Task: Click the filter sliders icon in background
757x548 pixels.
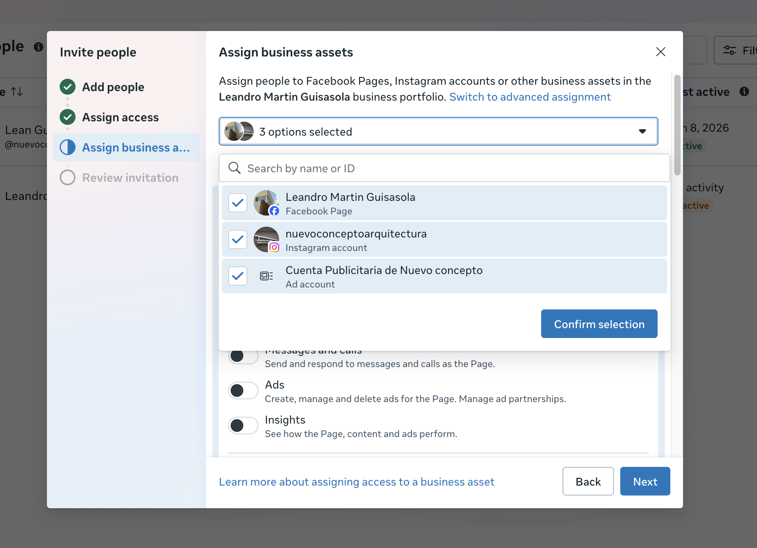Action: point(730,50)
